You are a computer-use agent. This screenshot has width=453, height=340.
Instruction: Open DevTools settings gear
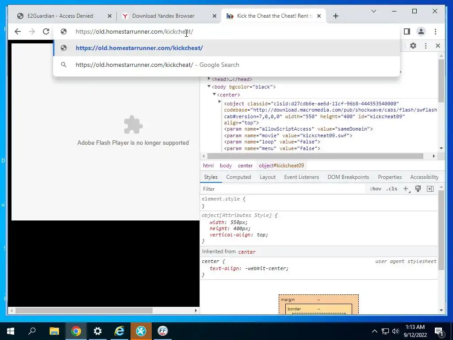(x=413, y=46)
